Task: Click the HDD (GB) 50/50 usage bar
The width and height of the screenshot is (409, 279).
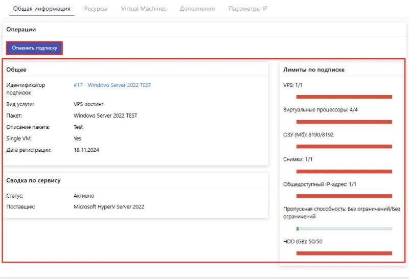Action: coord(344,253)
